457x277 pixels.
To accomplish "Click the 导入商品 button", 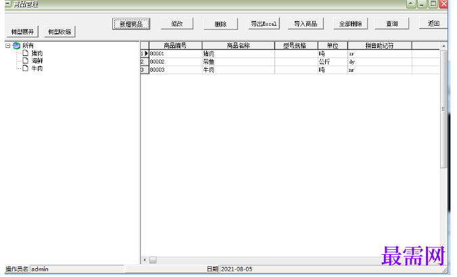I will click(306, 24).
